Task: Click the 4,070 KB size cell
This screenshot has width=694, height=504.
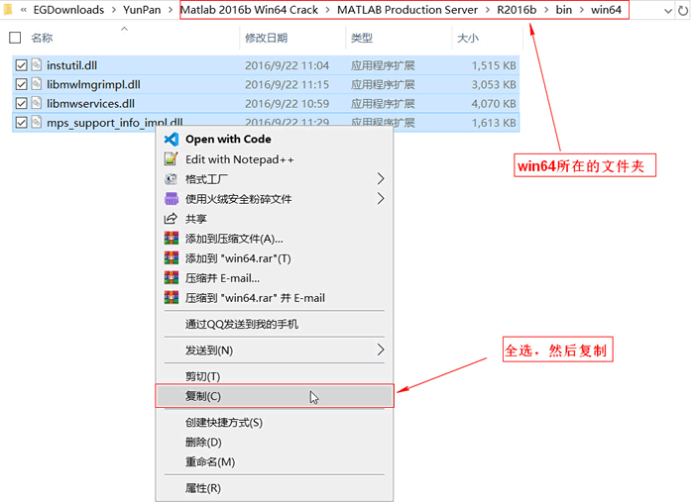Action: point(494,103)
